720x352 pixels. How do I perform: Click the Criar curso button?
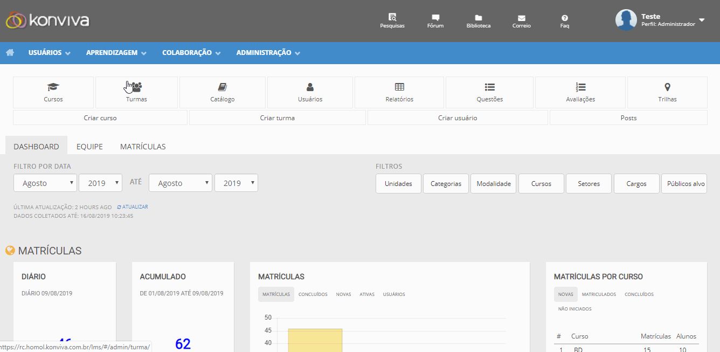100,118
